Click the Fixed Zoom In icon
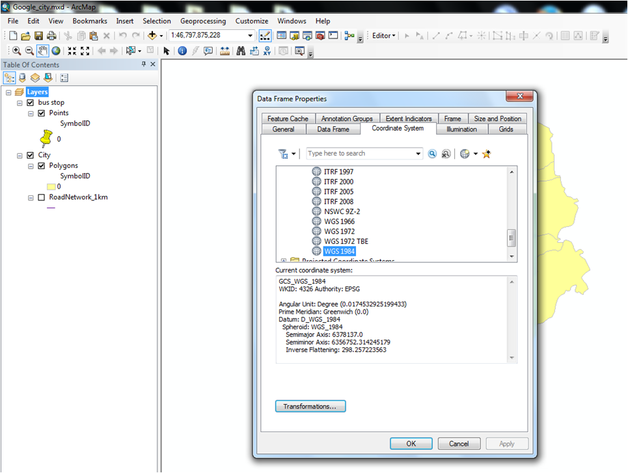This screenshot has height=473, width=628. (x=72, y=51)
